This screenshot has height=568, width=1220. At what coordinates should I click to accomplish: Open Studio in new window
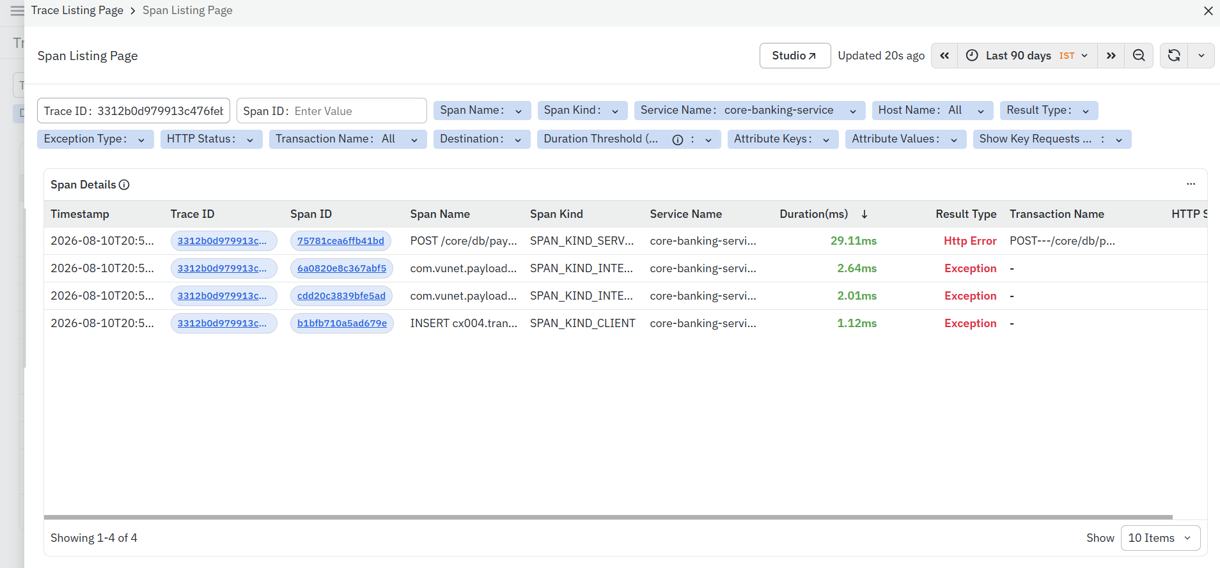(x=795, y=56)
